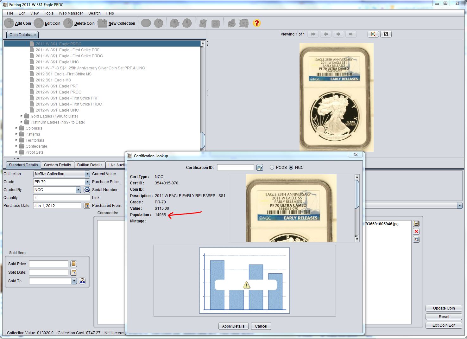Select the PCGS radio button
467x339 pixels.
(x=272, y=168)
